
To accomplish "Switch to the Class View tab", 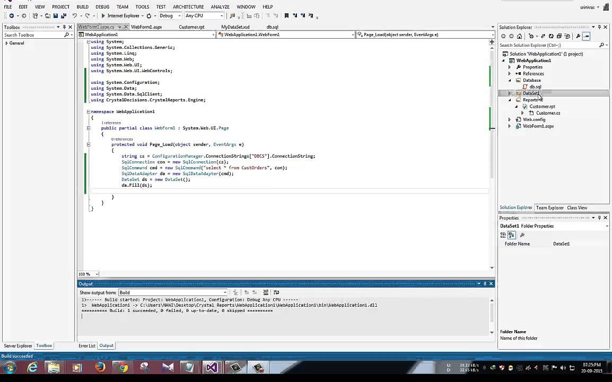I will click(x=577, y=208).
